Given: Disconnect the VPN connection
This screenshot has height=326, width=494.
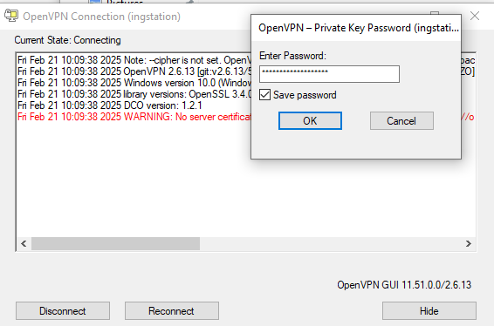Looking at the screenshot, I should point(63,311).
